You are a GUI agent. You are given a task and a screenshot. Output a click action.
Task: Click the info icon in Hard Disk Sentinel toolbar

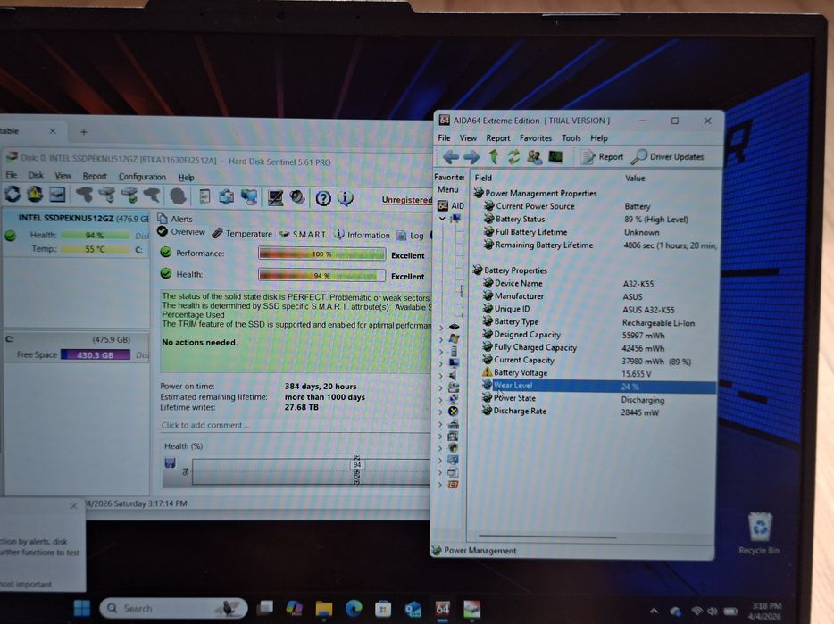(346, 198)
